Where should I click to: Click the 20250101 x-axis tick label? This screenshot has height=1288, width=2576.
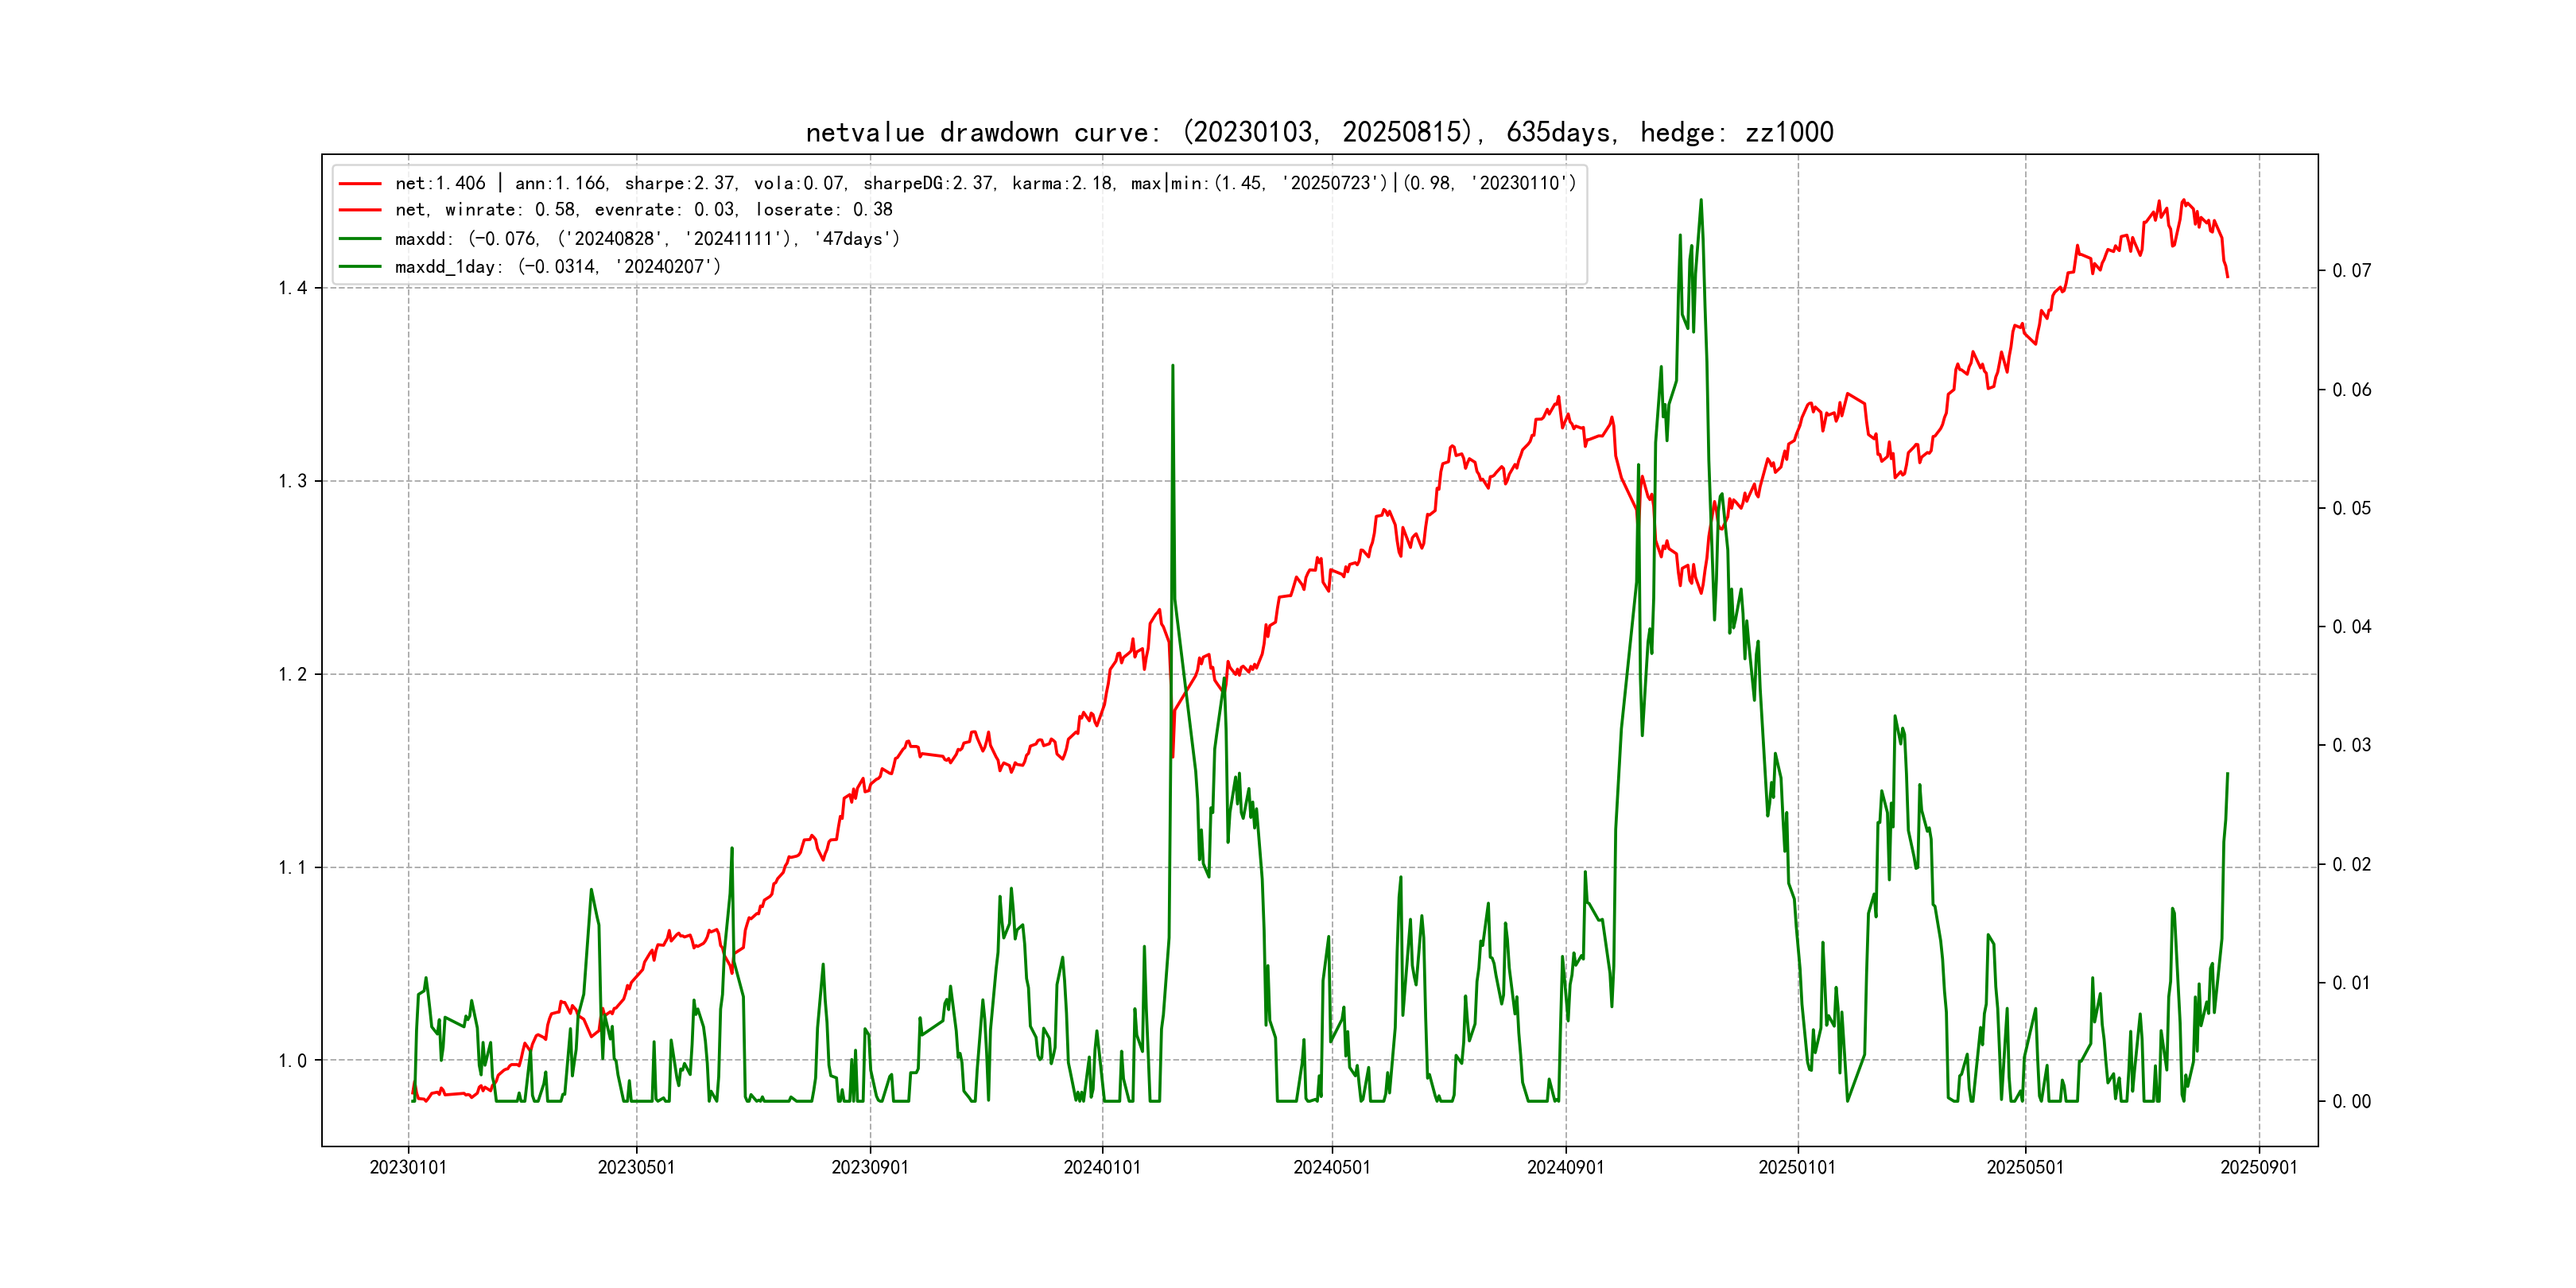point(1797,1167)
